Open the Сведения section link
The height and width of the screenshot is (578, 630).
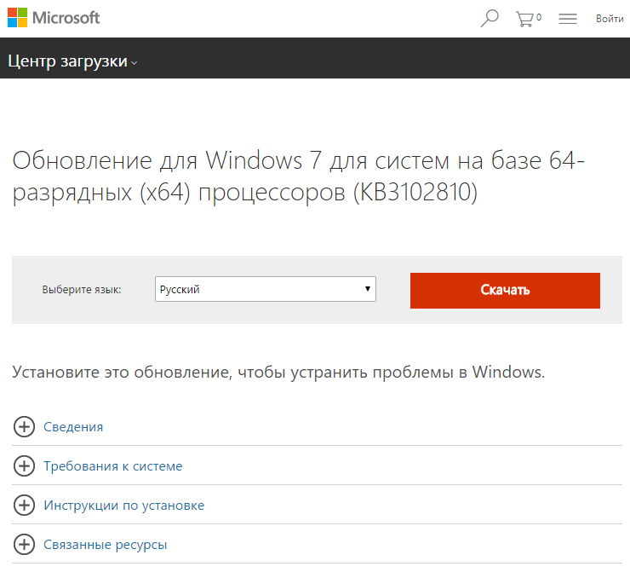[x=73, y=427]
